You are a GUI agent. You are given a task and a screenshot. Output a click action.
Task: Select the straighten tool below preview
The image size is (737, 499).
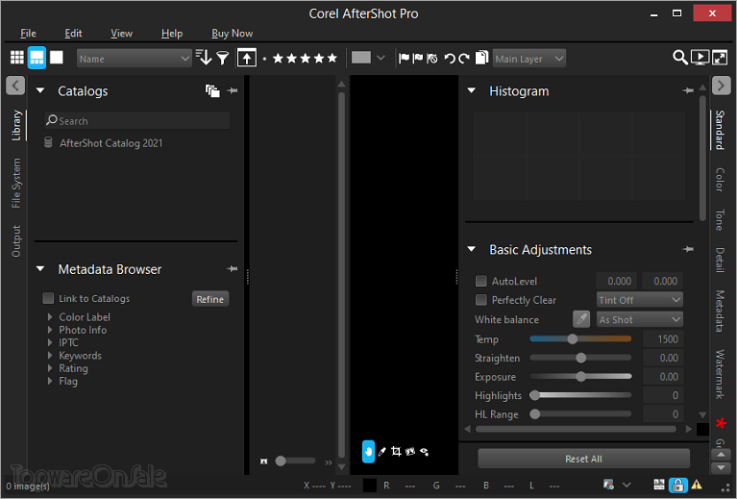point(410,452)
